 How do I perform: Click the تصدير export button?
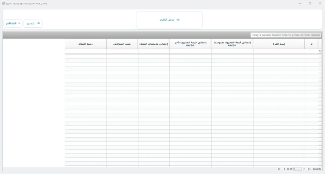pos(33,23)
